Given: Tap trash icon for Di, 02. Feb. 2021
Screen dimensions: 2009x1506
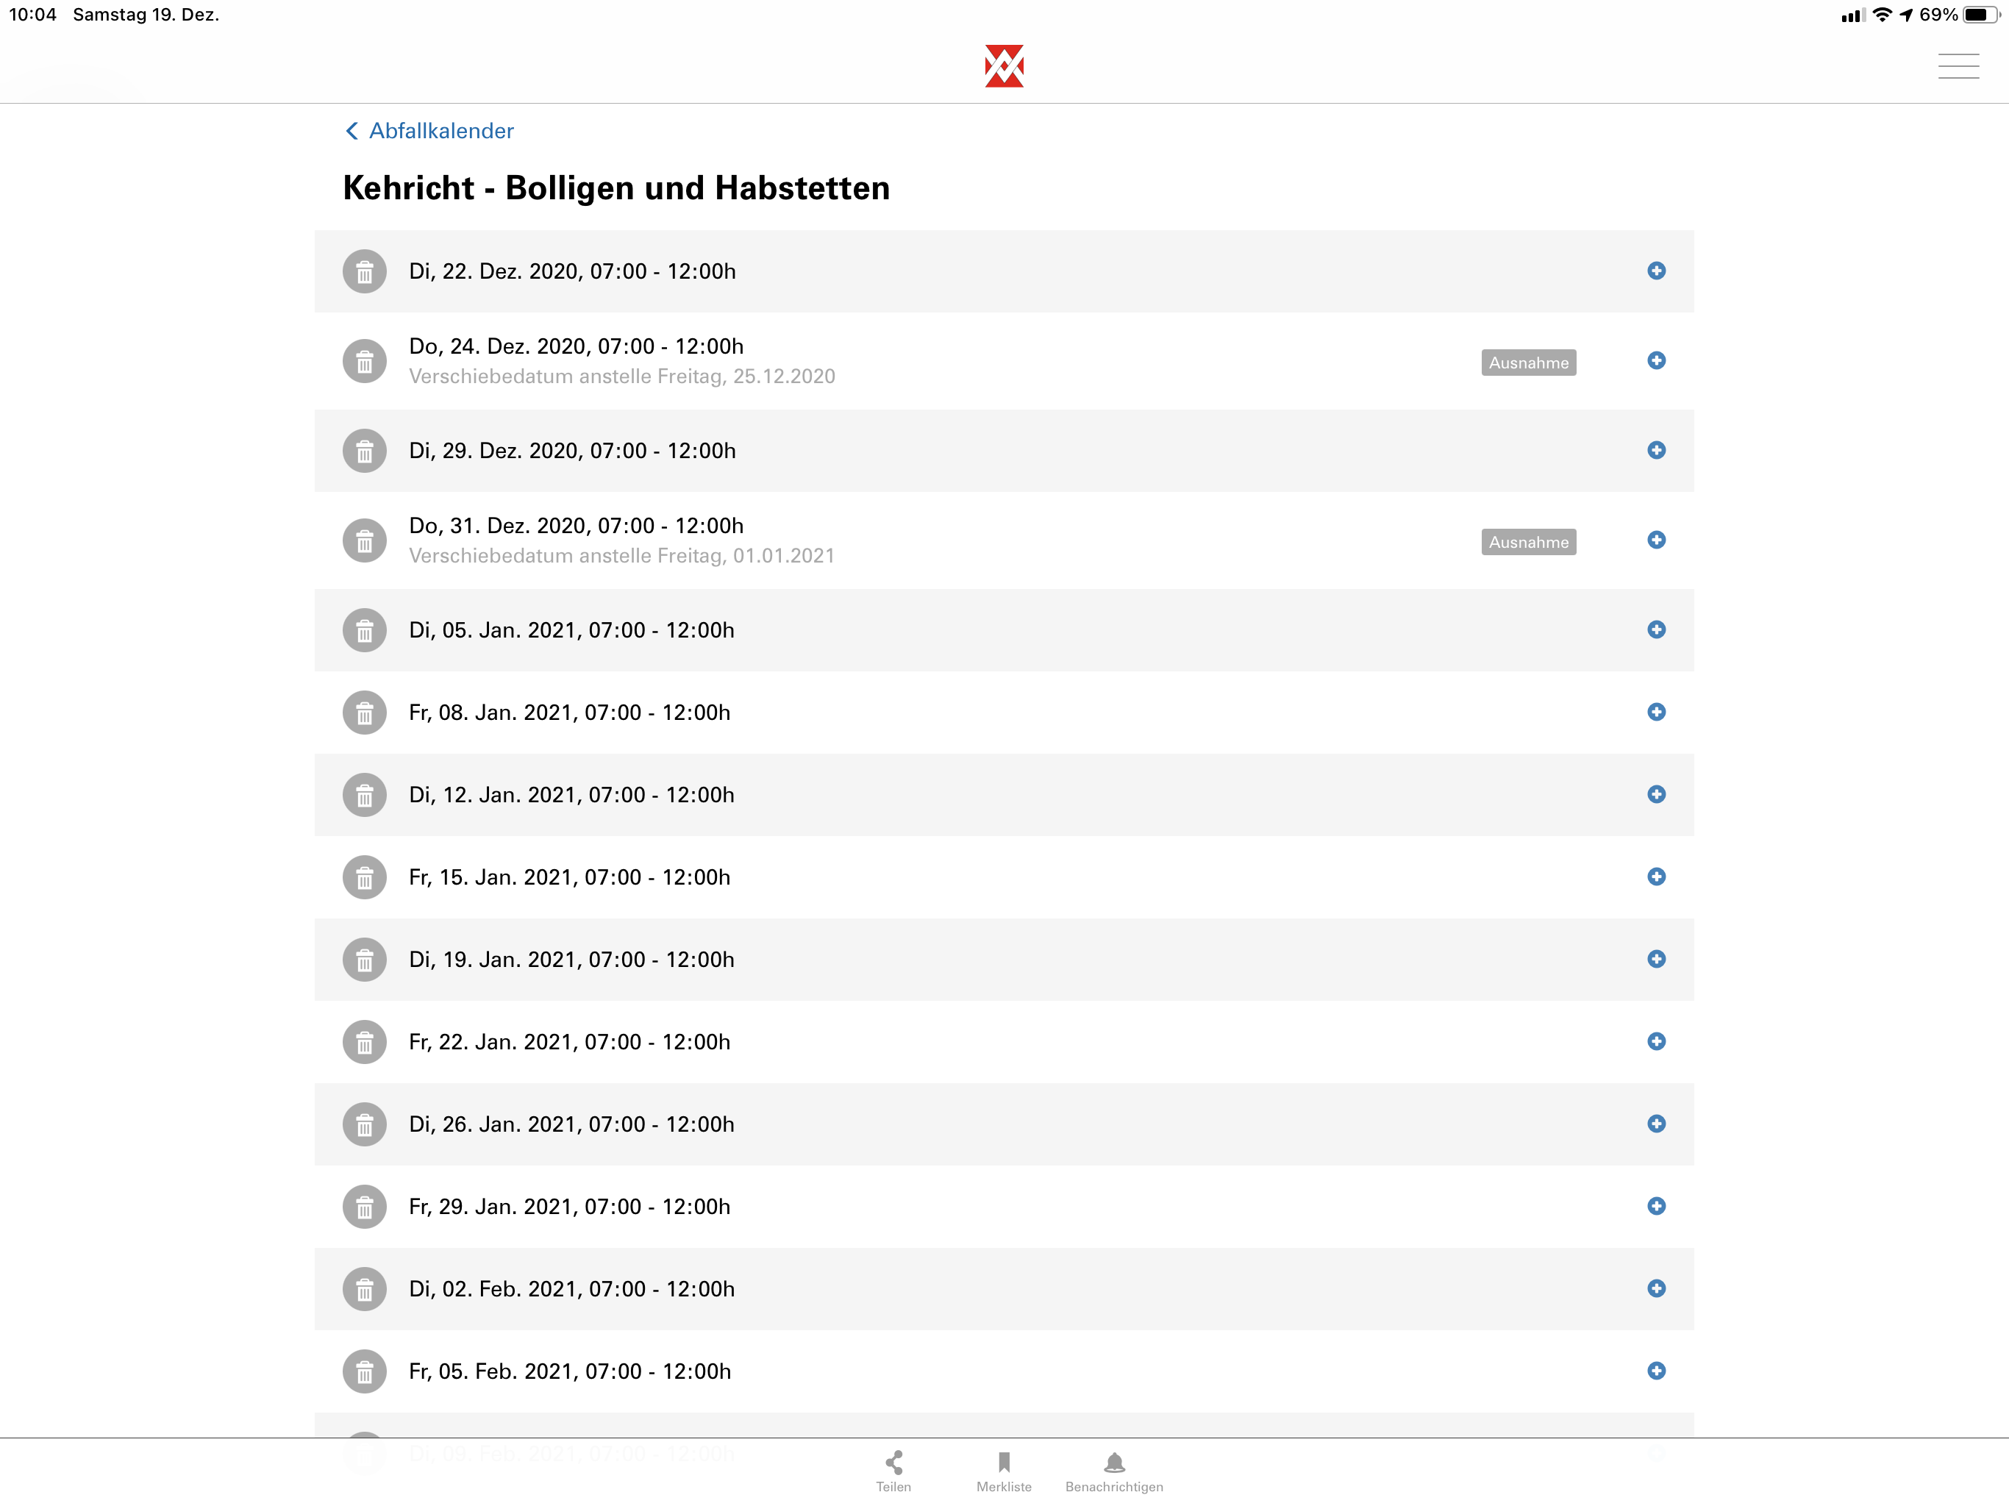Looking at the screenshot, I should 364,1289.
